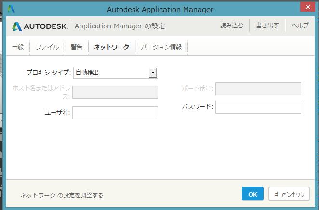Close the Autodesk Application Manager window
The height and width of the screenshot is (210, 319).
click(x=308, y=7)
